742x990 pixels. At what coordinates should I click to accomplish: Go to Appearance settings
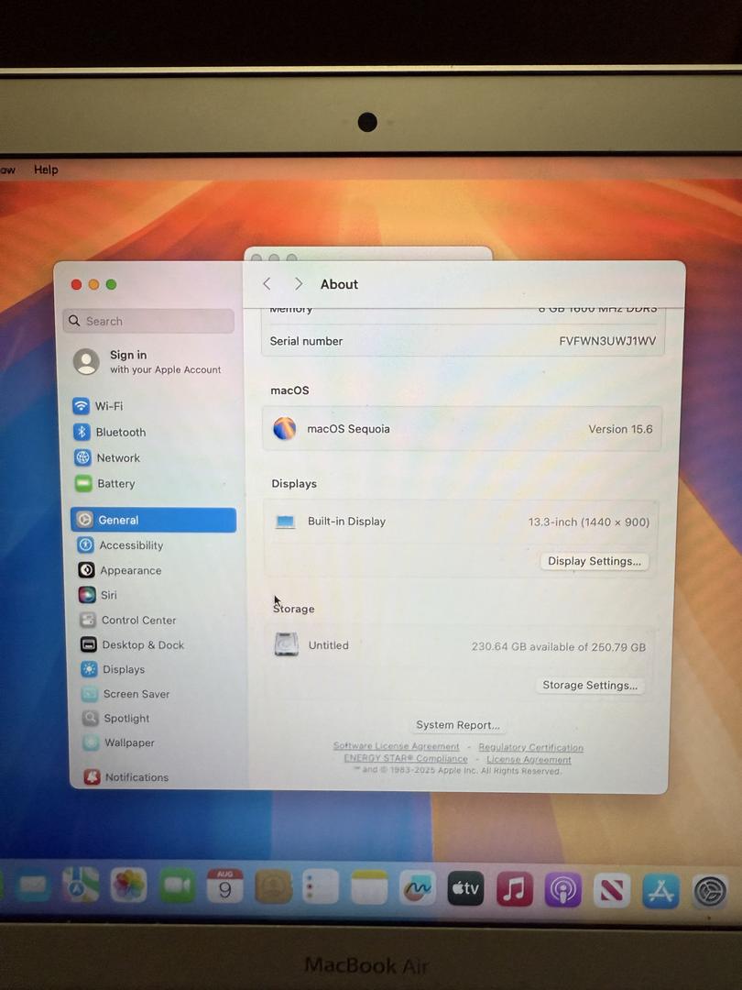(120, 570)
